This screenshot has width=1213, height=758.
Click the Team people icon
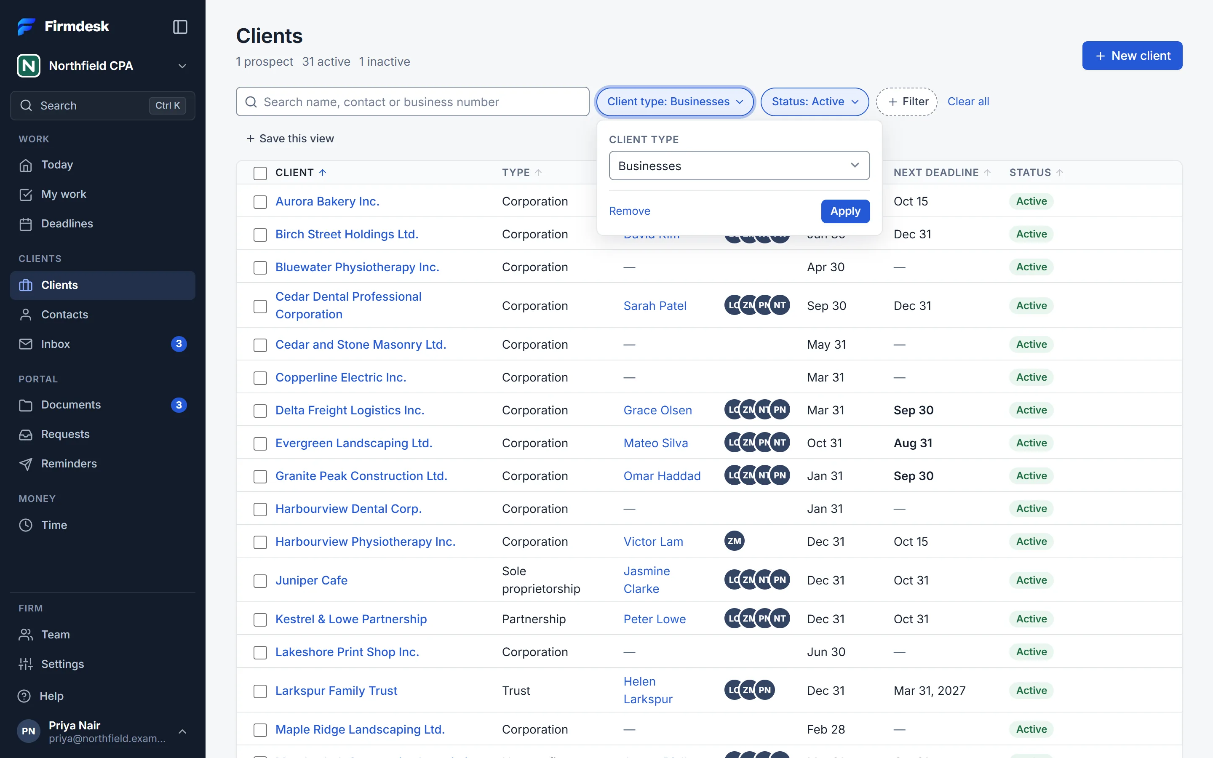pyautogui.click(x=26, y=635)
